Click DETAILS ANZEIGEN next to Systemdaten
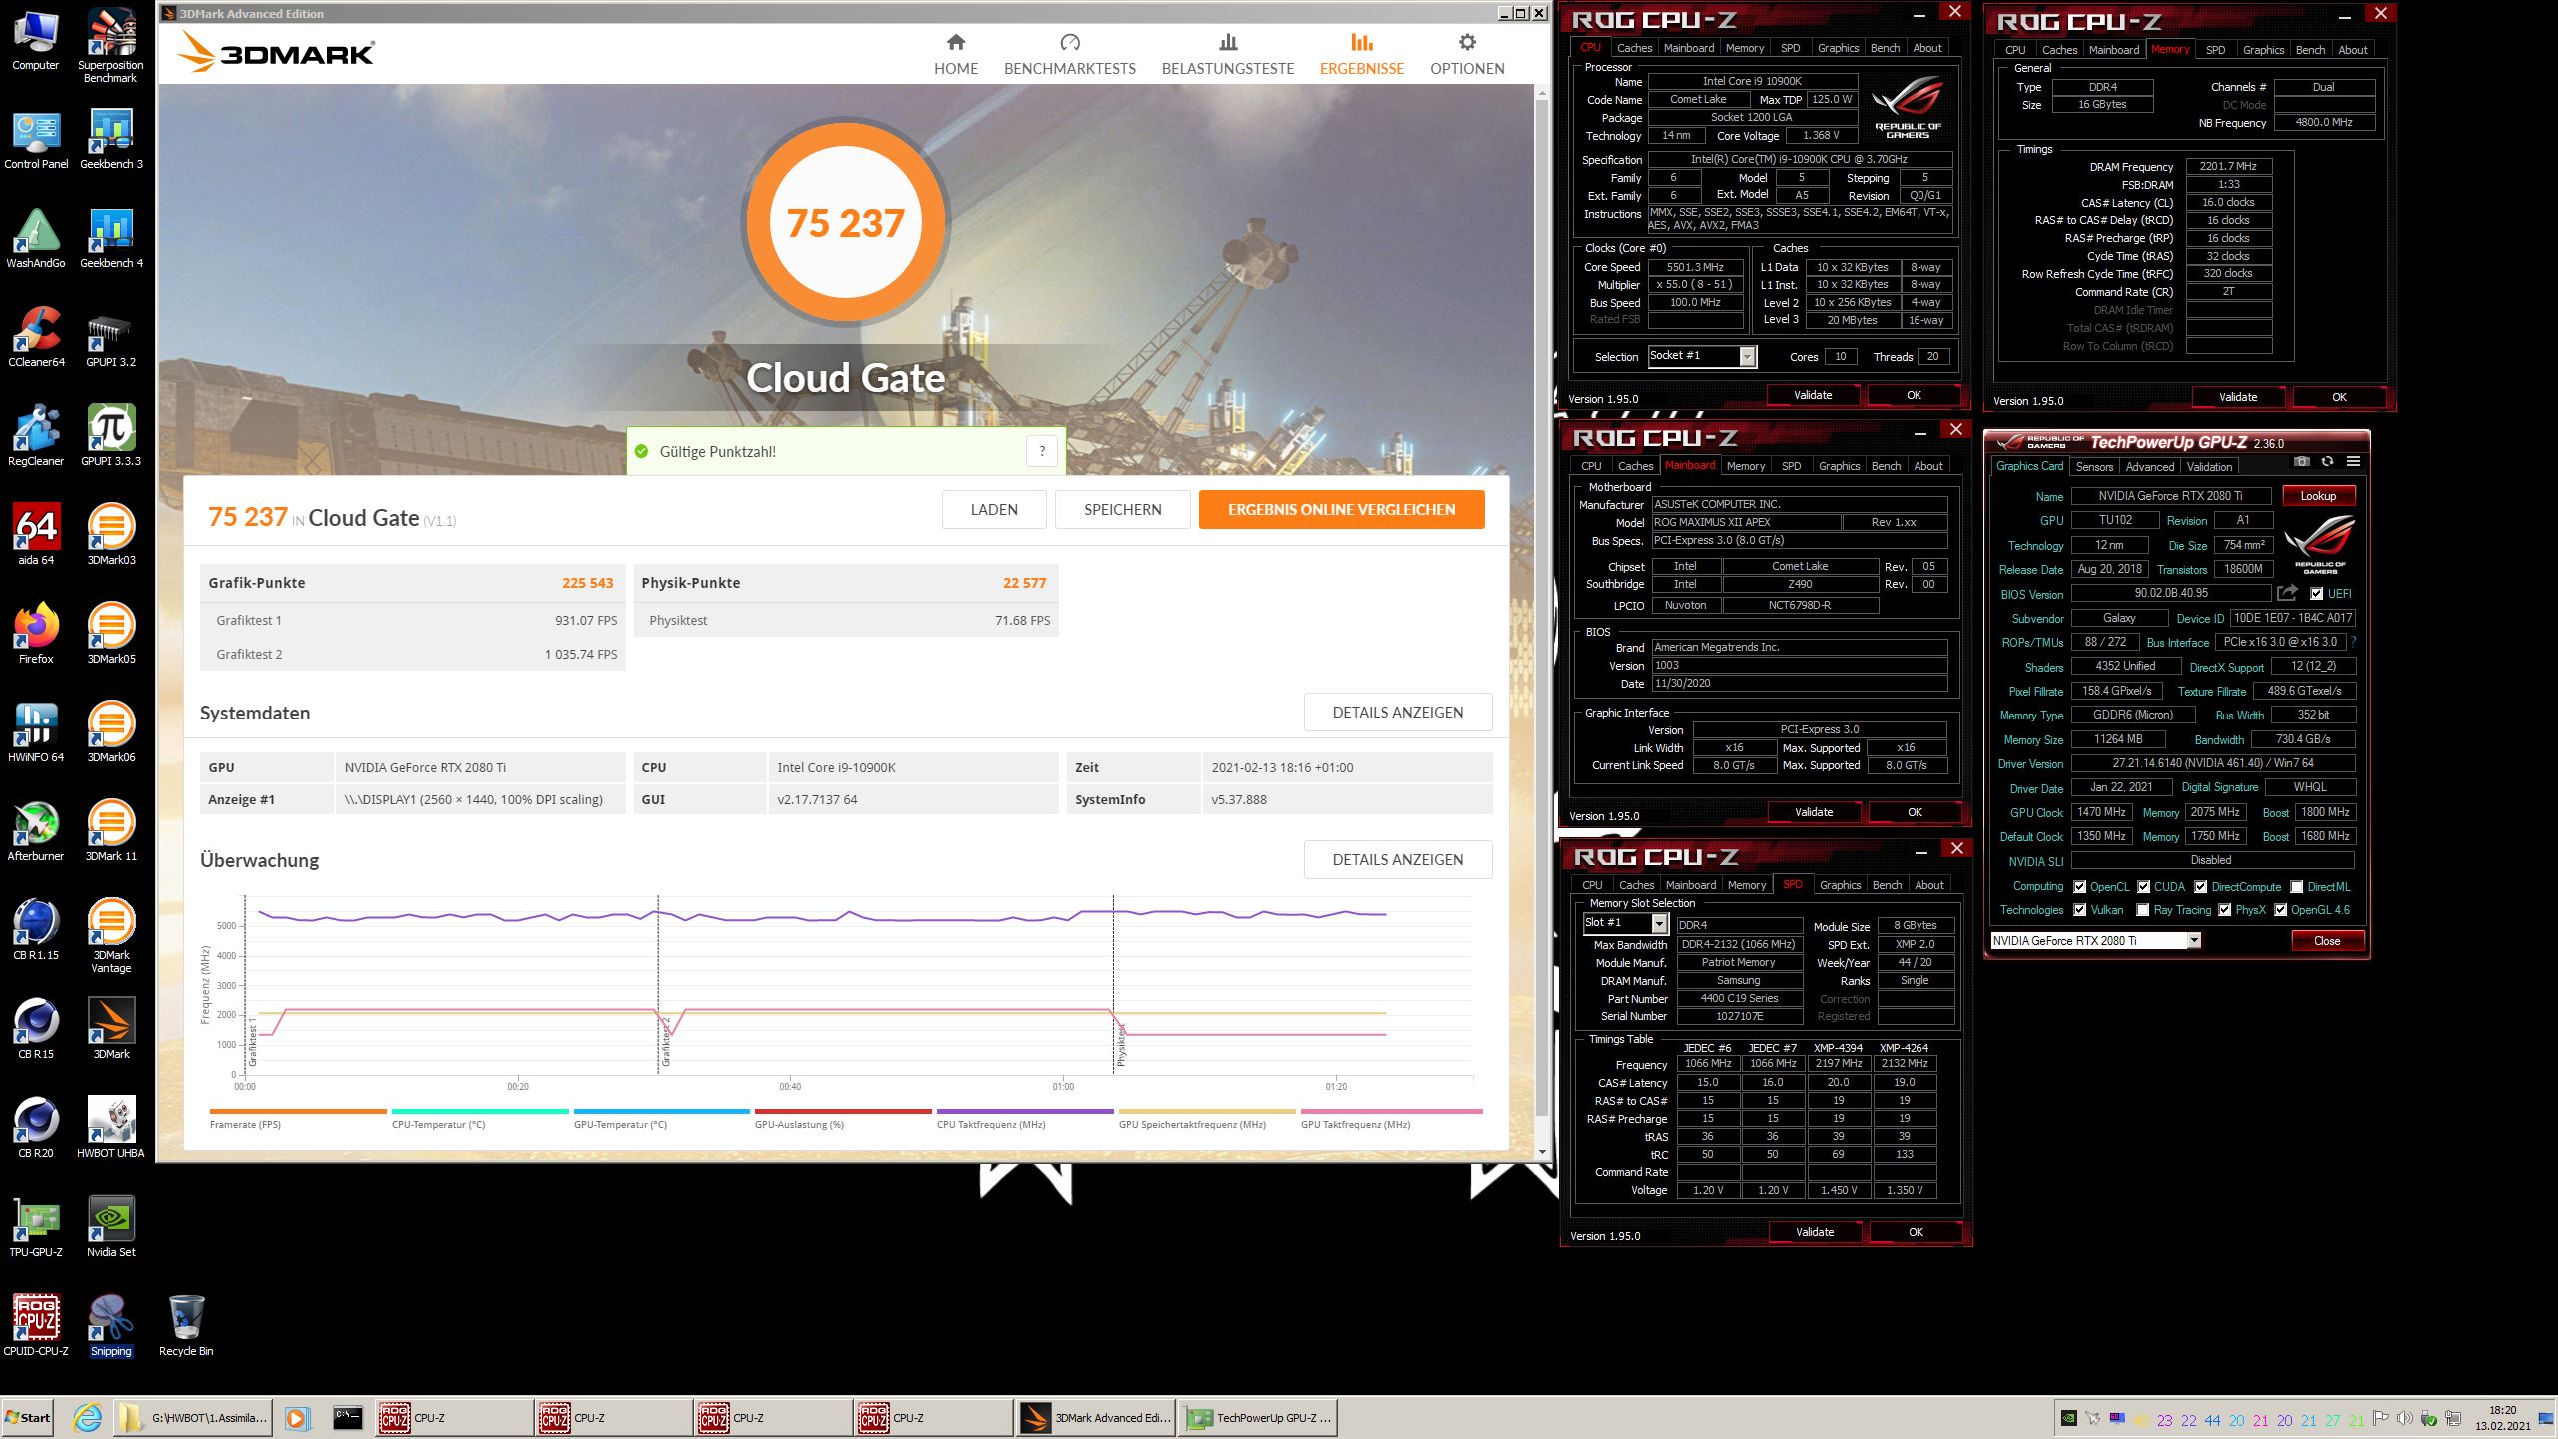Viewport: 2558px width, 1439px height. 1397,712
